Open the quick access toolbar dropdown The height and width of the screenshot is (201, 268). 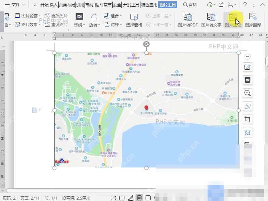tap(35, 5)
